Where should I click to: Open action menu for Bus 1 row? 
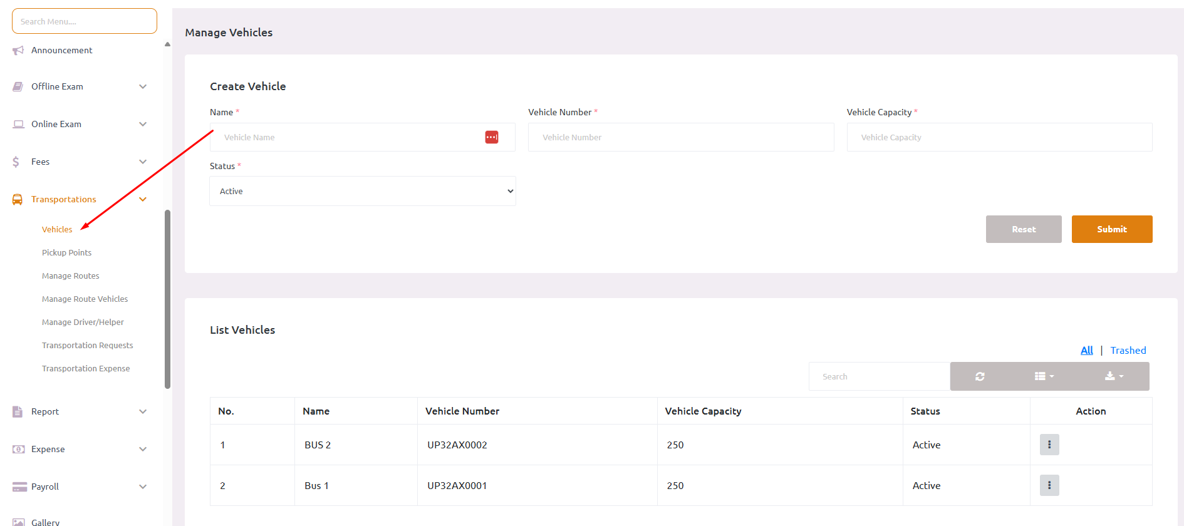pos(1049,485)
